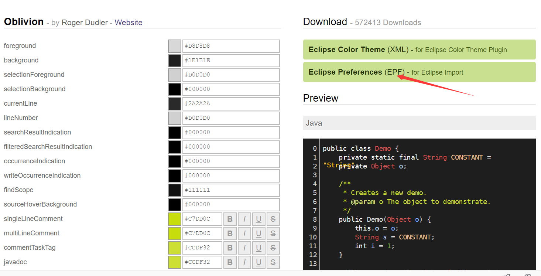541x276 pixels.
Task: Open the currentLine color swatch
Action: coord(175,104)
